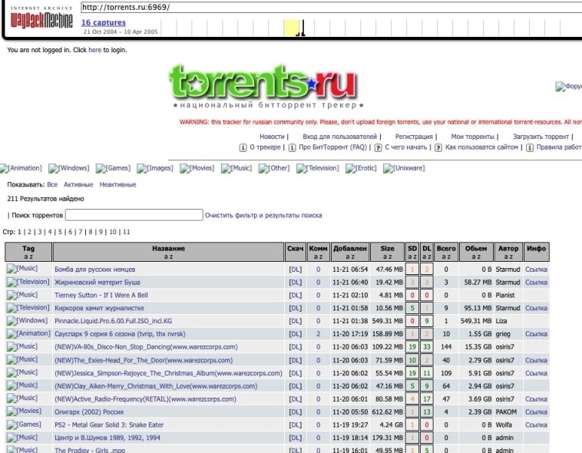Screen dimensions: 582x453
Task: Sort Size column descending via 'z'
Action: [390, 256]
